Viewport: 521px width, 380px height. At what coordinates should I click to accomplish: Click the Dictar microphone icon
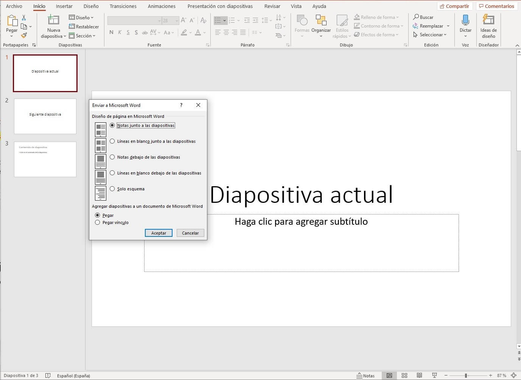[x=465, y=20]
